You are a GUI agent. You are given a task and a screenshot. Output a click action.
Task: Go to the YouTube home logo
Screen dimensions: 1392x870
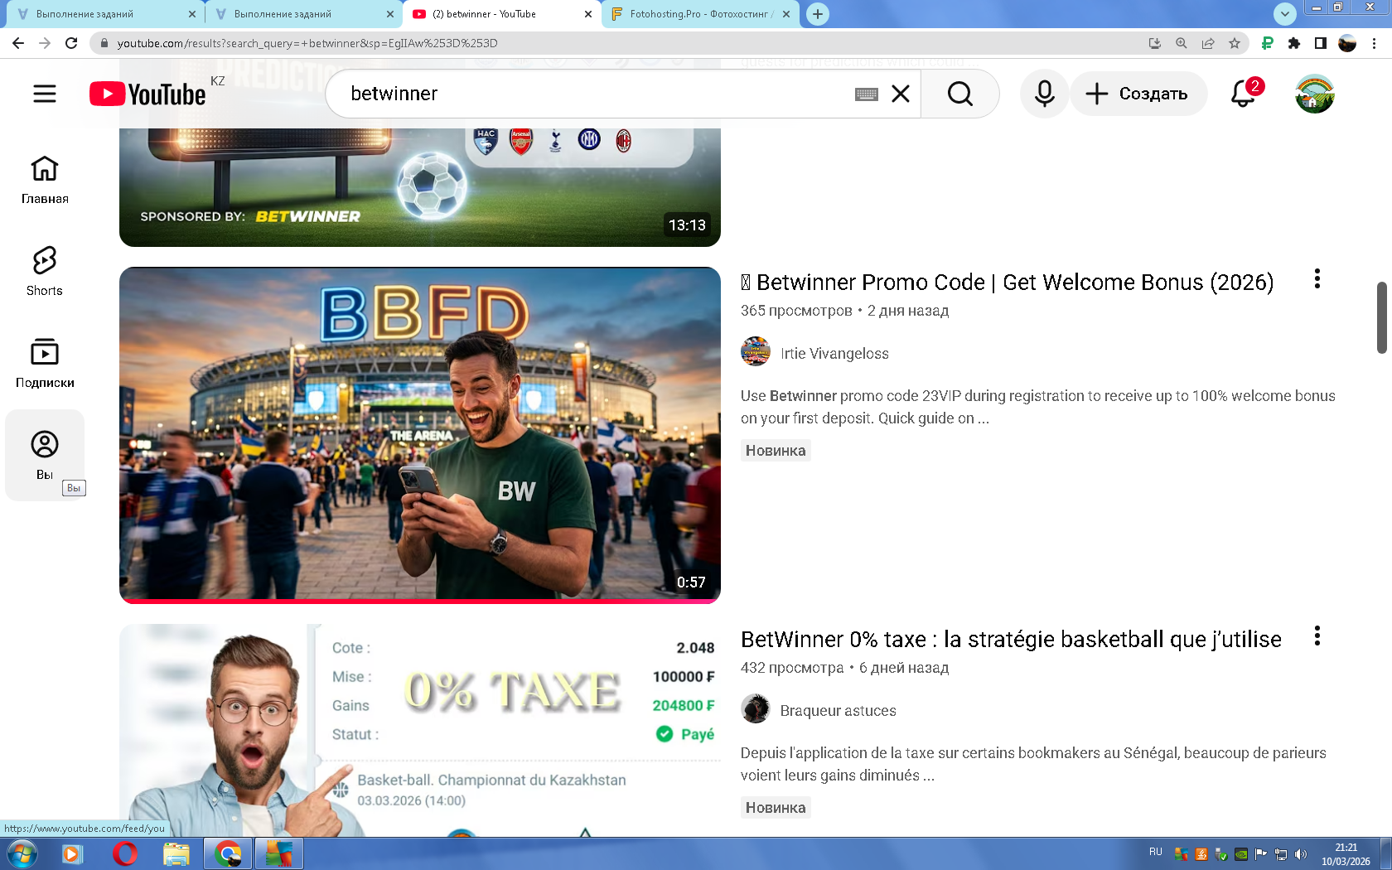tap(147, 94)
